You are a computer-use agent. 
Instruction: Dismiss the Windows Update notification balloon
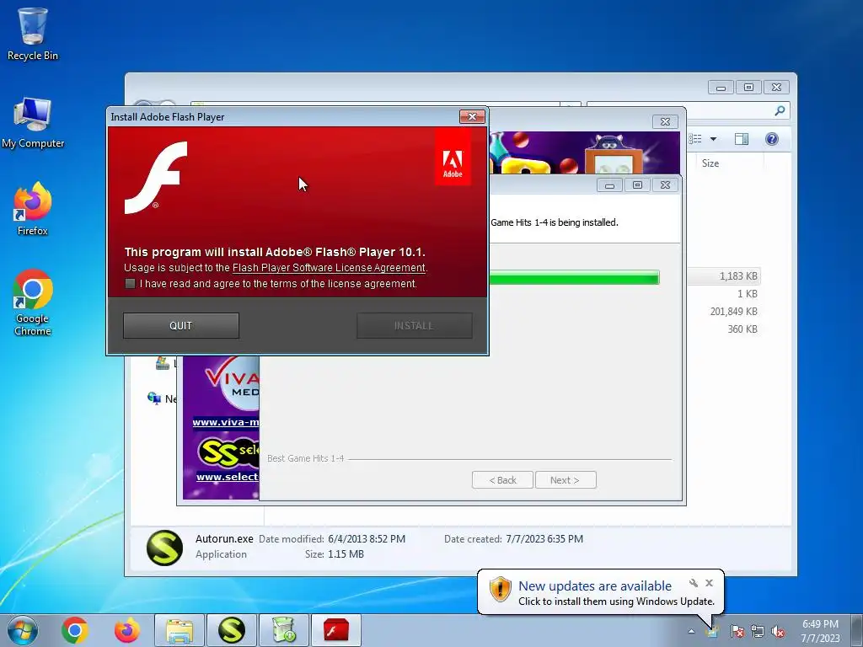coord(710,583)
